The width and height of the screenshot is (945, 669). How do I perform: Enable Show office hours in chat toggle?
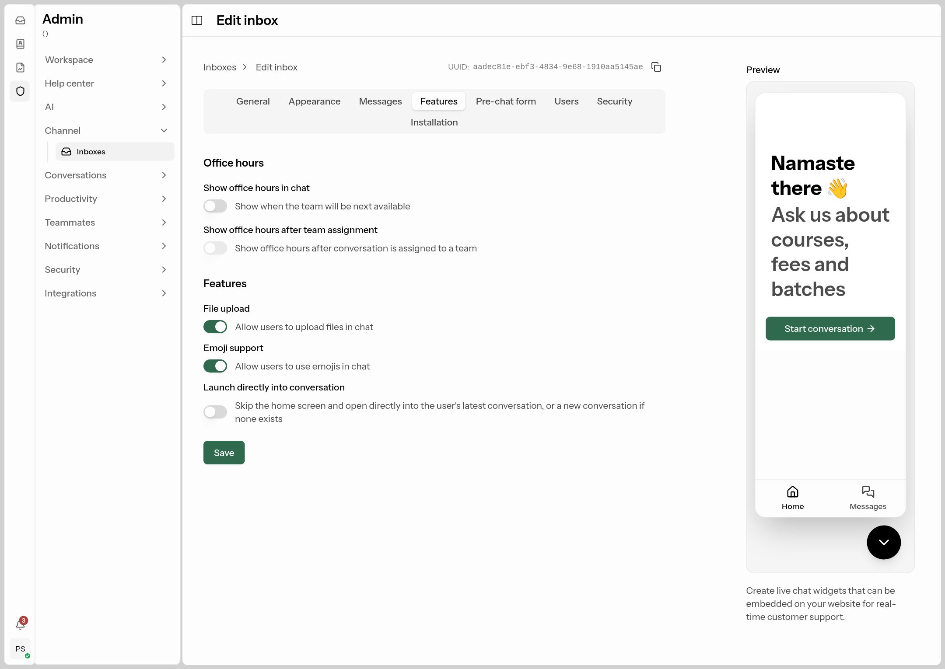pos(215,206)
